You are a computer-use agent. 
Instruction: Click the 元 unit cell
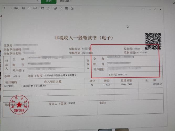92,85
